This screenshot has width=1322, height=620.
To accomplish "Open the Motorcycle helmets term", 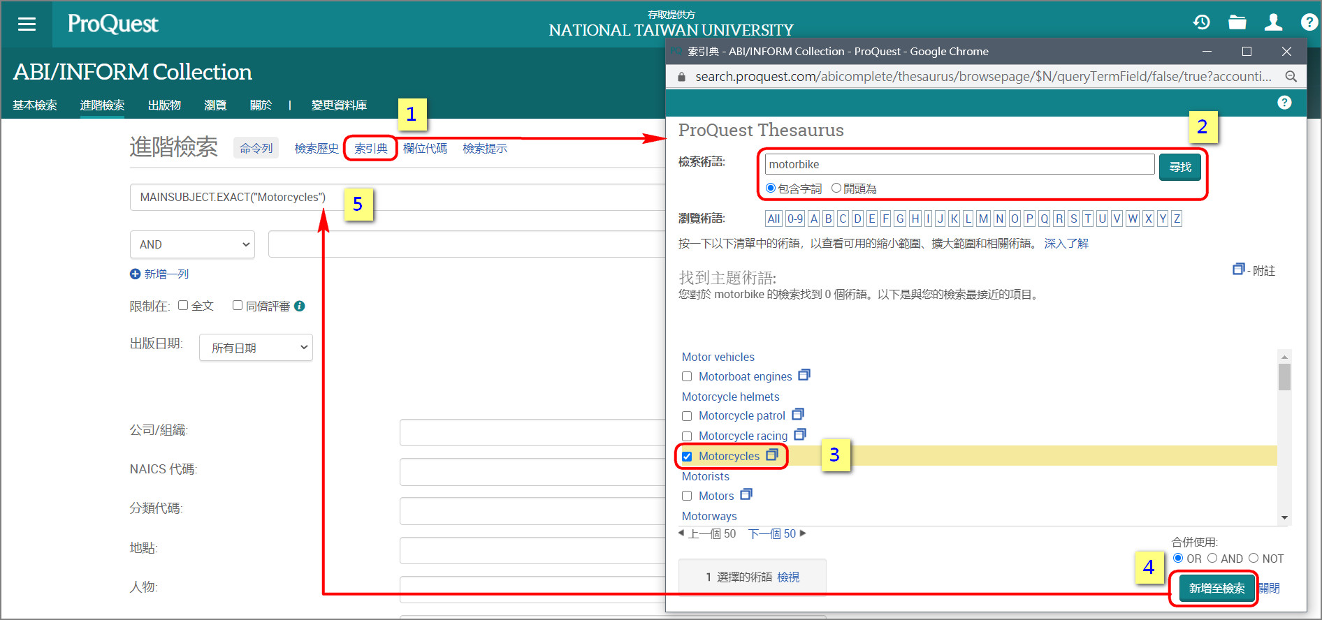I will pyautogui.click(x=730, y=397).
